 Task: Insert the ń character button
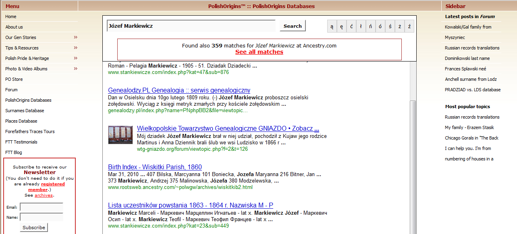371,26
